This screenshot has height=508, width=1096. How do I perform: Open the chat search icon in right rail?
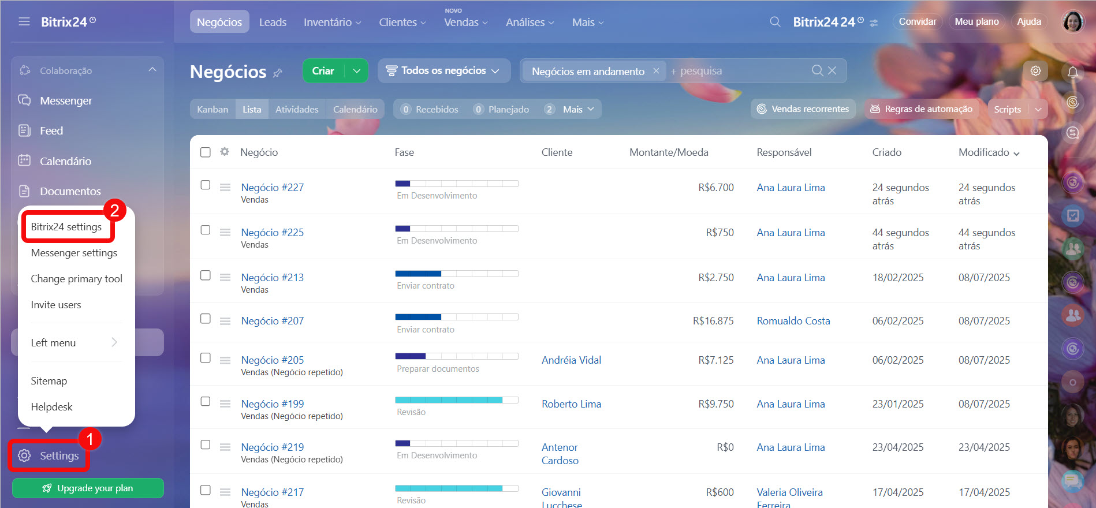click(1073, 133)
